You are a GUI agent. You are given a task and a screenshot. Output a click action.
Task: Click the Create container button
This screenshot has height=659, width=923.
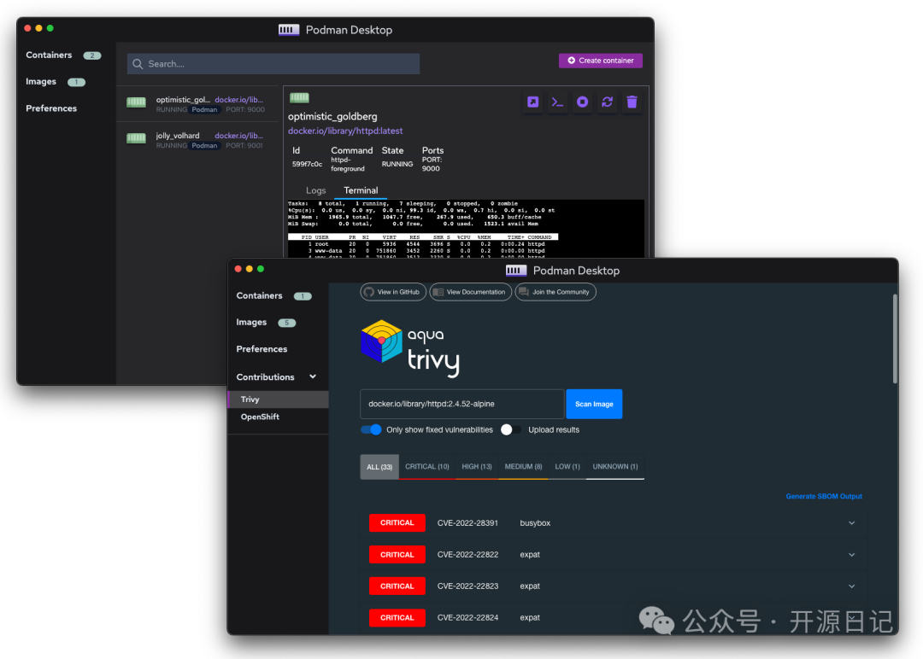[x=600, y=61]
